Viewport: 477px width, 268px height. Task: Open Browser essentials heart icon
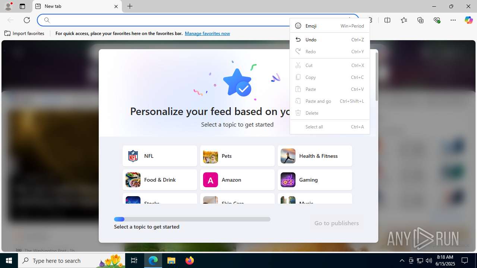437,20
